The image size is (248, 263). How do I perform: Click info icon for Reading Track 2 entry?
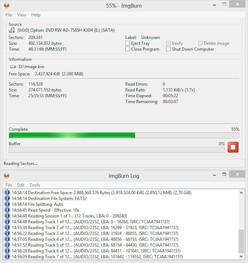(7, 228)
